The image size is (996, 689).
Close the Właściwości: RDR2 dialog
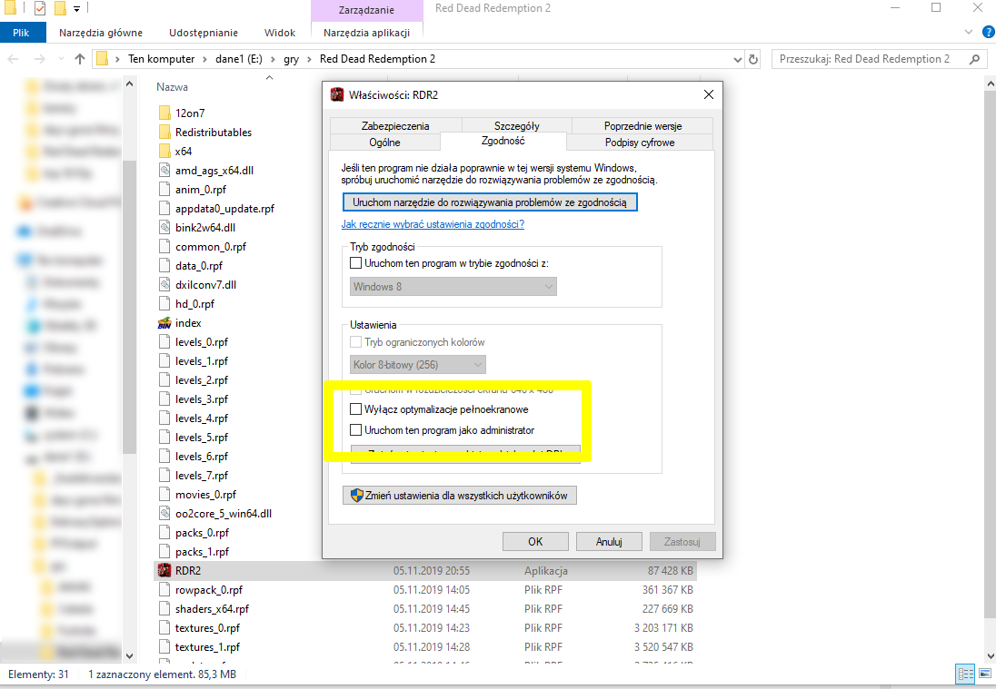[709, 94]
